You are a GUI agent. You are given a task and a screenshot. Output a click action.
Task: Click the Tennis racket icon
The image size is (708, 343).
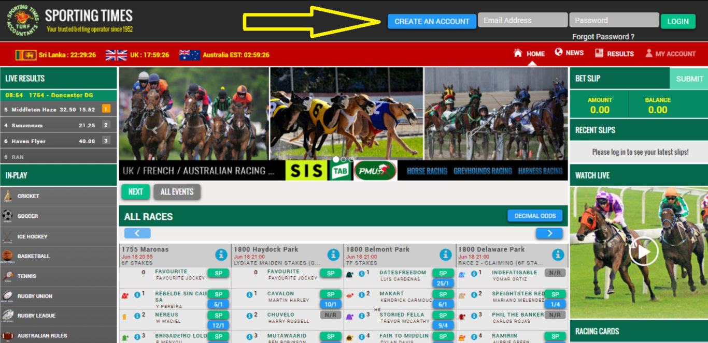7,276
